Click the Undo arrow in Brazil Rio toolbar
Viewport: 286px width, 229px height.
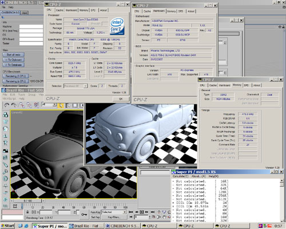point(7,105)
